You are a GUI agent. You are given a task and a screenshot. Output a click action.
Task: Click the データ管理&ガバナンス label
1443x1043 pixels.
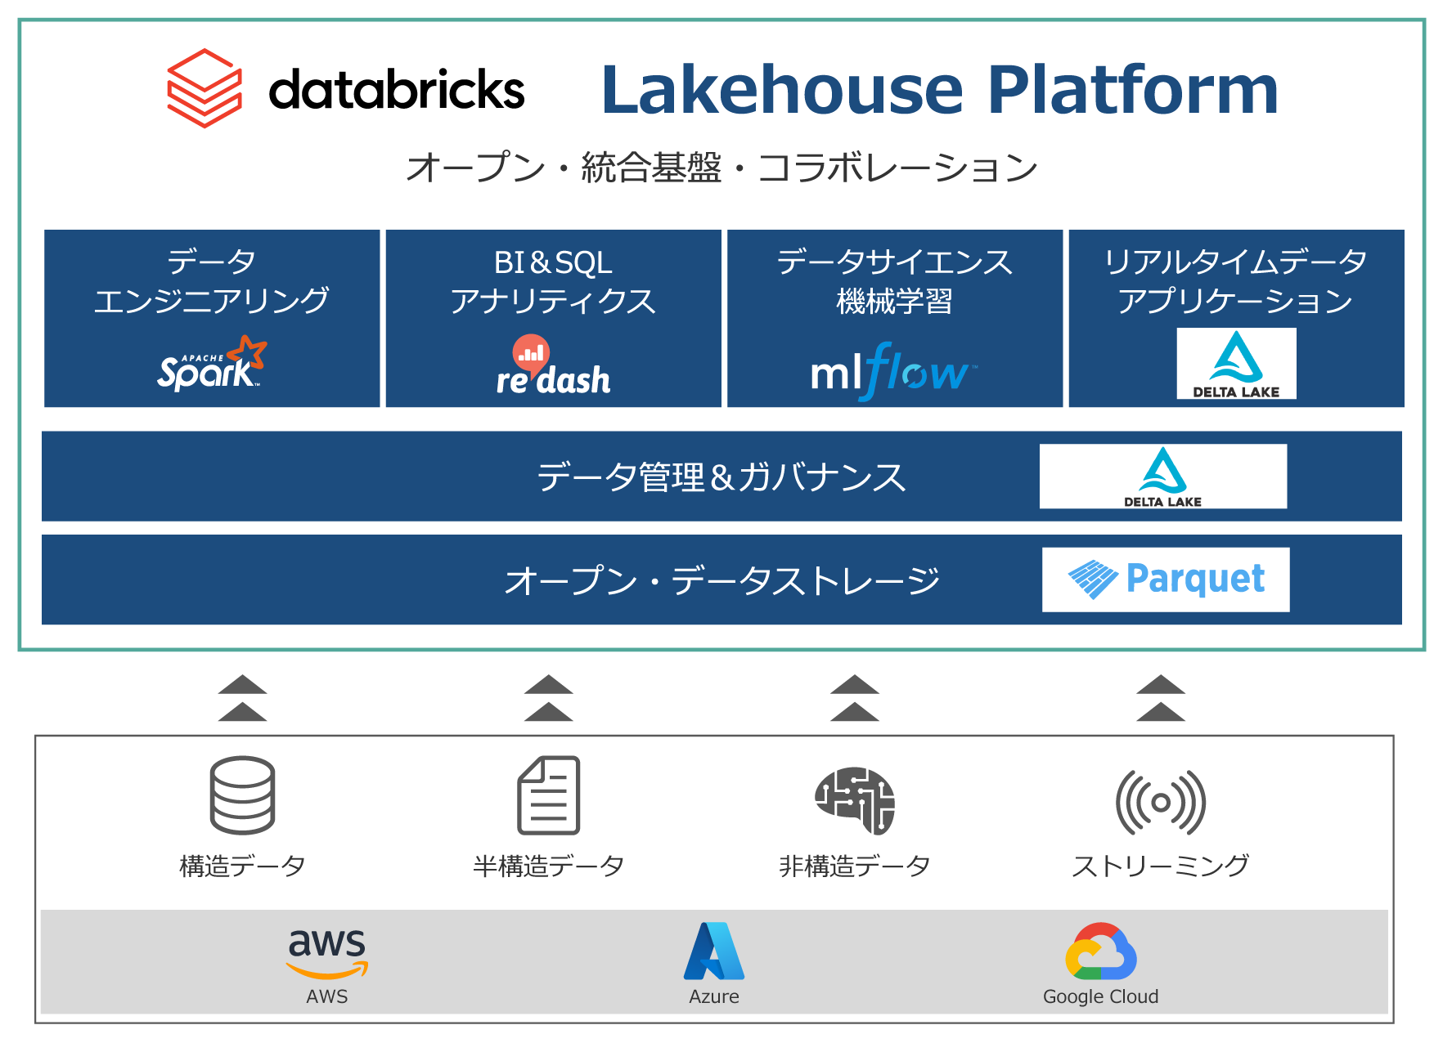pyautogui.click(x=721, y=477)
